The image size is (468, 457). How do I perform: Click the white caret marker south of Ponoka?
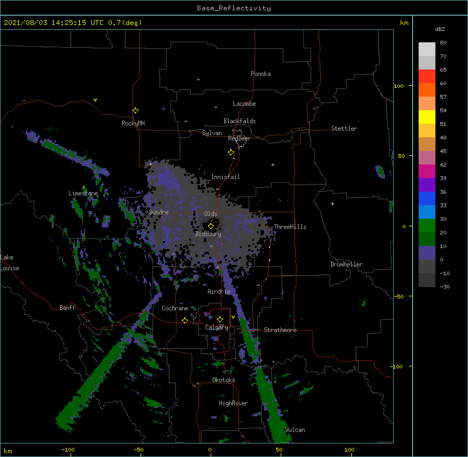pos(198,80)
